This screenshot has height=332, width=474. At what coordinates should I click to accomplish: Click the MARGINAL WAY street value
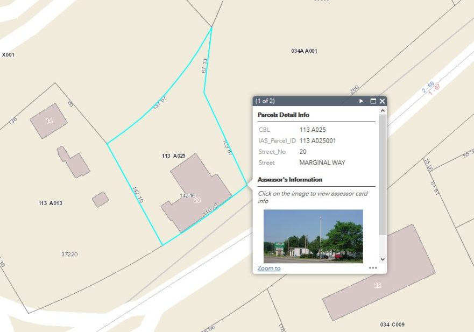(x=322, y=163)
